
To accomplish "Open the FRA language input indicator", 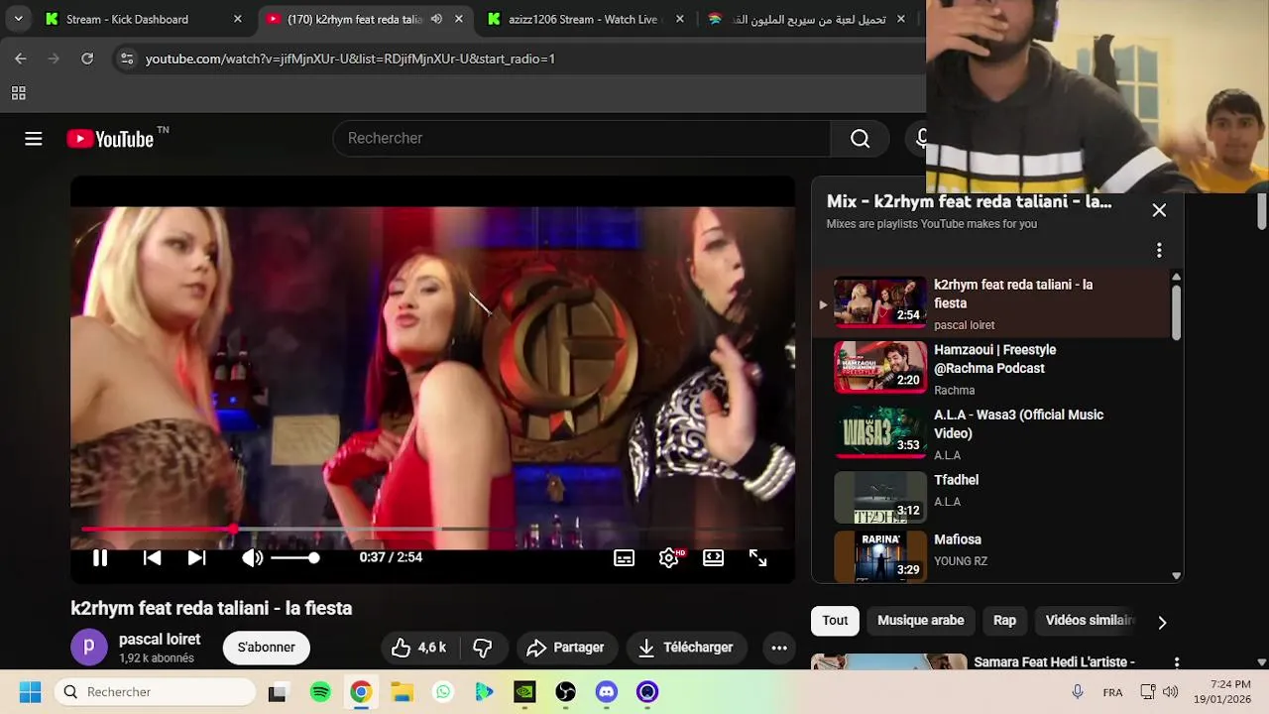I will (x=1112, y=692).
